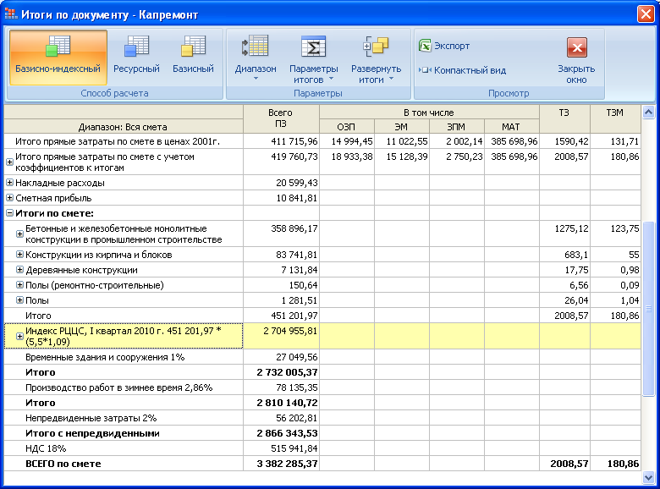Click value 2 866 343,53

pyautogui.click(x=287, y=433)
